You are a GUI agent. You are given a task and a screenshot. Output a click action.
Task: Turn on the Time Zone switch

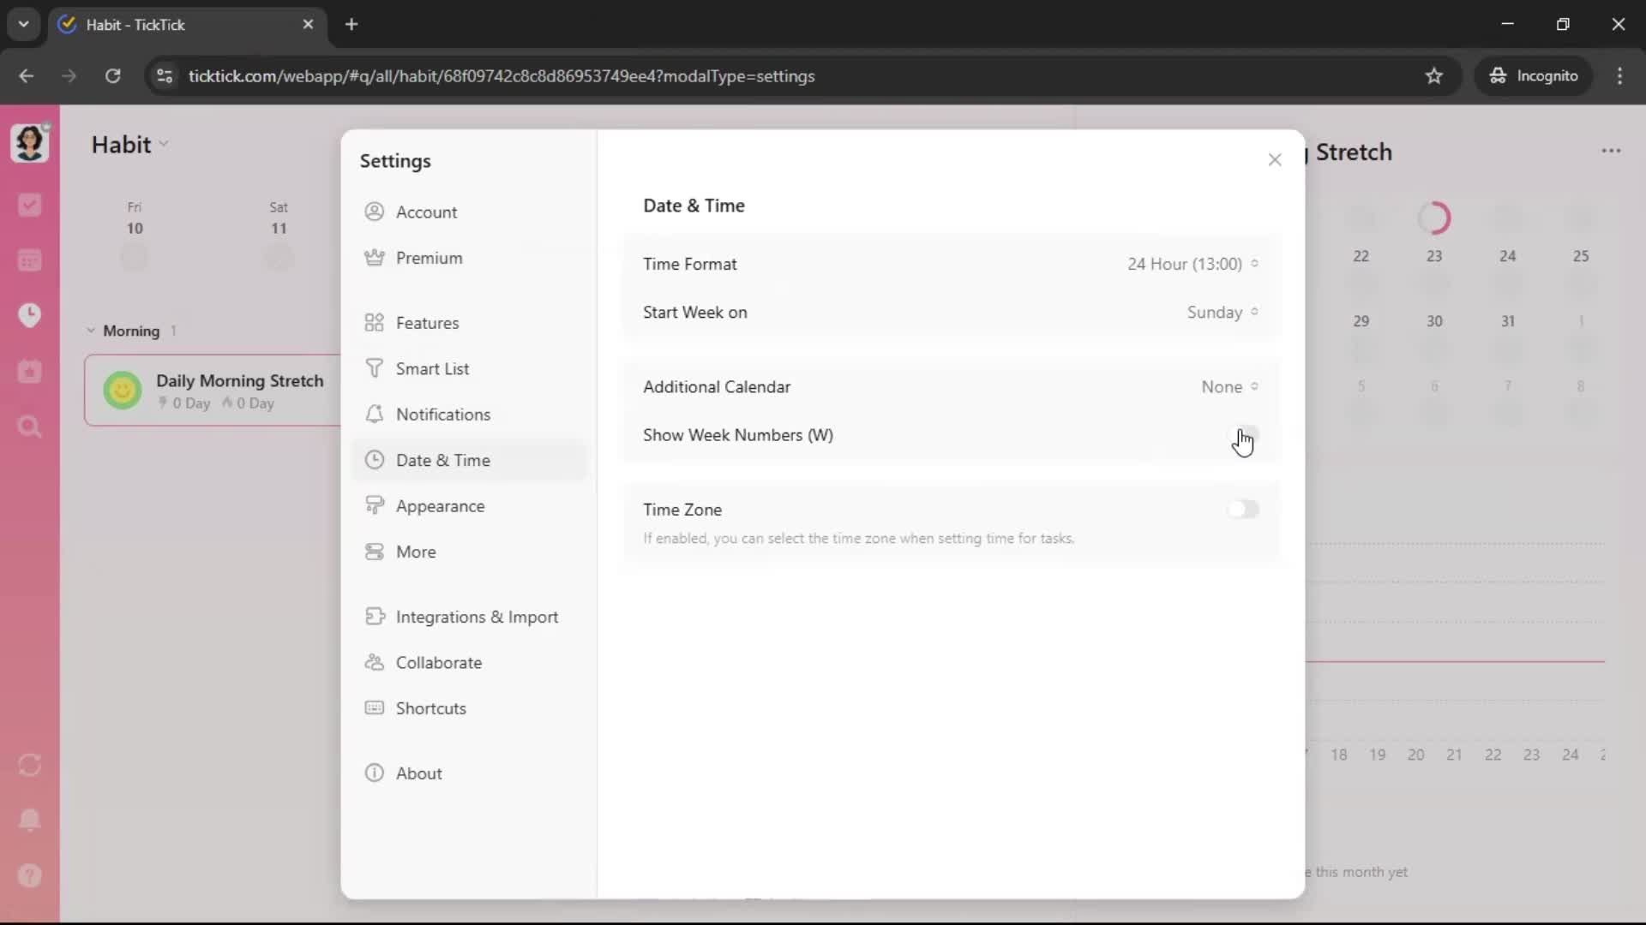coord(1242,510)
